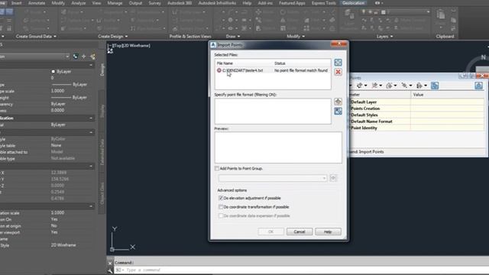The image size is (489, 275).
Task: Check Do coordinate transformation if possible
Action: point(221,207)
